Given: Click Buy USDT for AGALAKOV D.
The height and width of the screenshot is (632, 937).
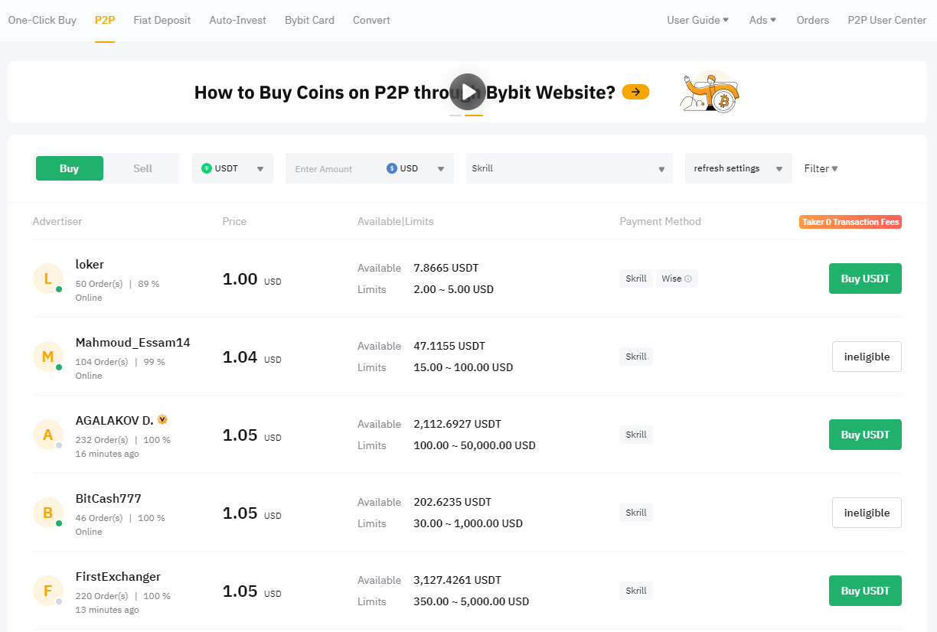Looking at the screenshot, I should [x=865, y=435].
